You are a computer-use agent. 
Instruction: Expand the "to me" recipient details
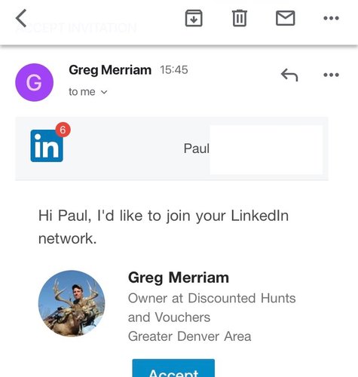[x=88, y=92]
